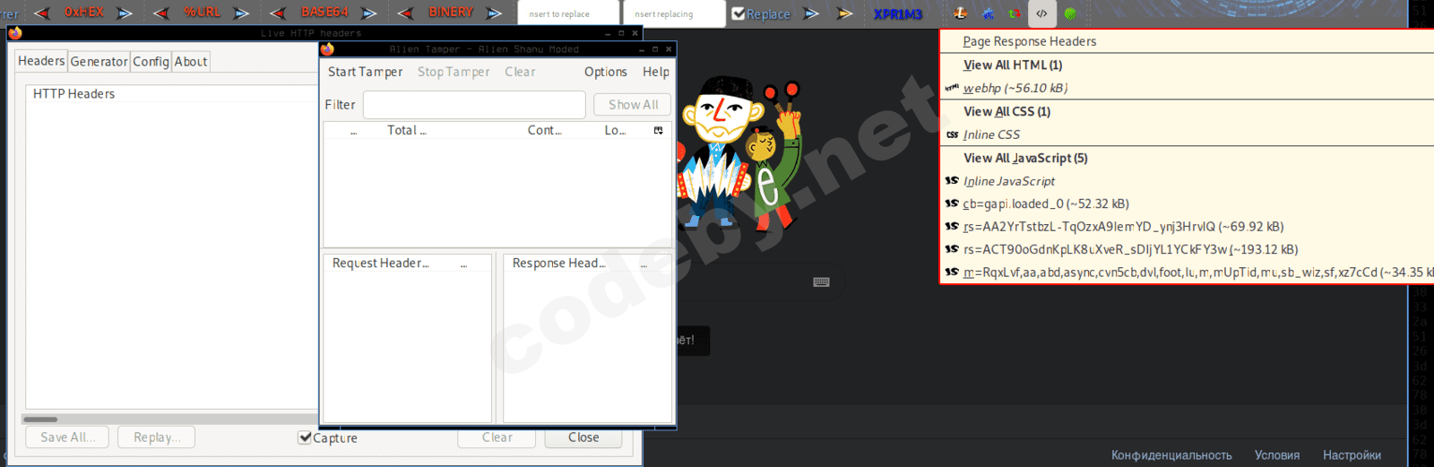
Task: Click the blue right arrow after BINERY
Action: click(x=495, y=13)
